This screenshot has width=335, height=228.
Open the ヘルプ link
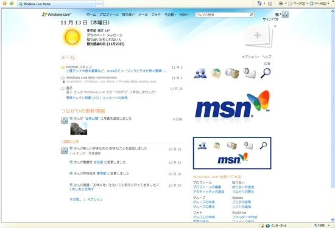[267, 57]
